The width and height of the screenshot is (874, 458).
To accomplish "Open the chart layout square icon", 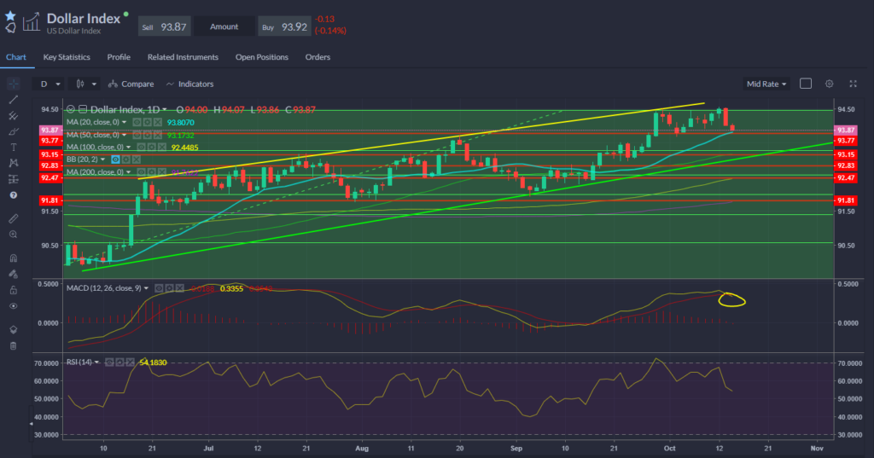I will click(x=806, y=84).
